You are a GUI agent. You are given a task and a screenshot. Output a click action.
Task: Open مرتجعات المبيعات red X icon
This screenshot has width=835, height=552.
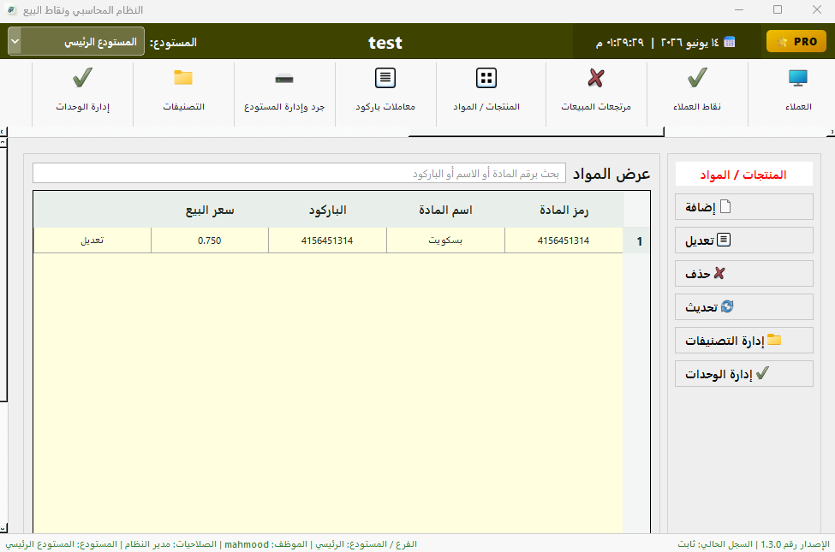[596, 78]
